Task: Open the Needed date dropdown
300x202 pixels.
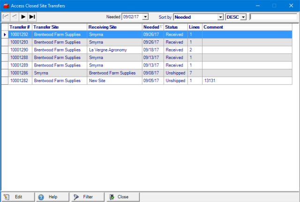Action: 145,17
